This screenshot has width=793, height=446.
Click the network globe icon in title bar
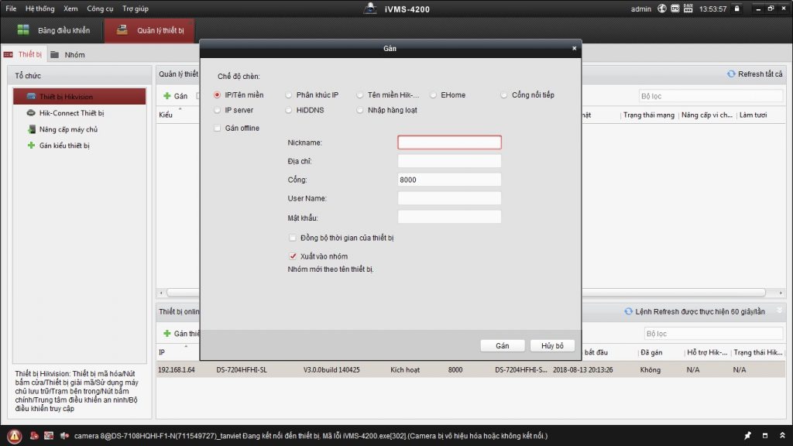click(662, 9)
